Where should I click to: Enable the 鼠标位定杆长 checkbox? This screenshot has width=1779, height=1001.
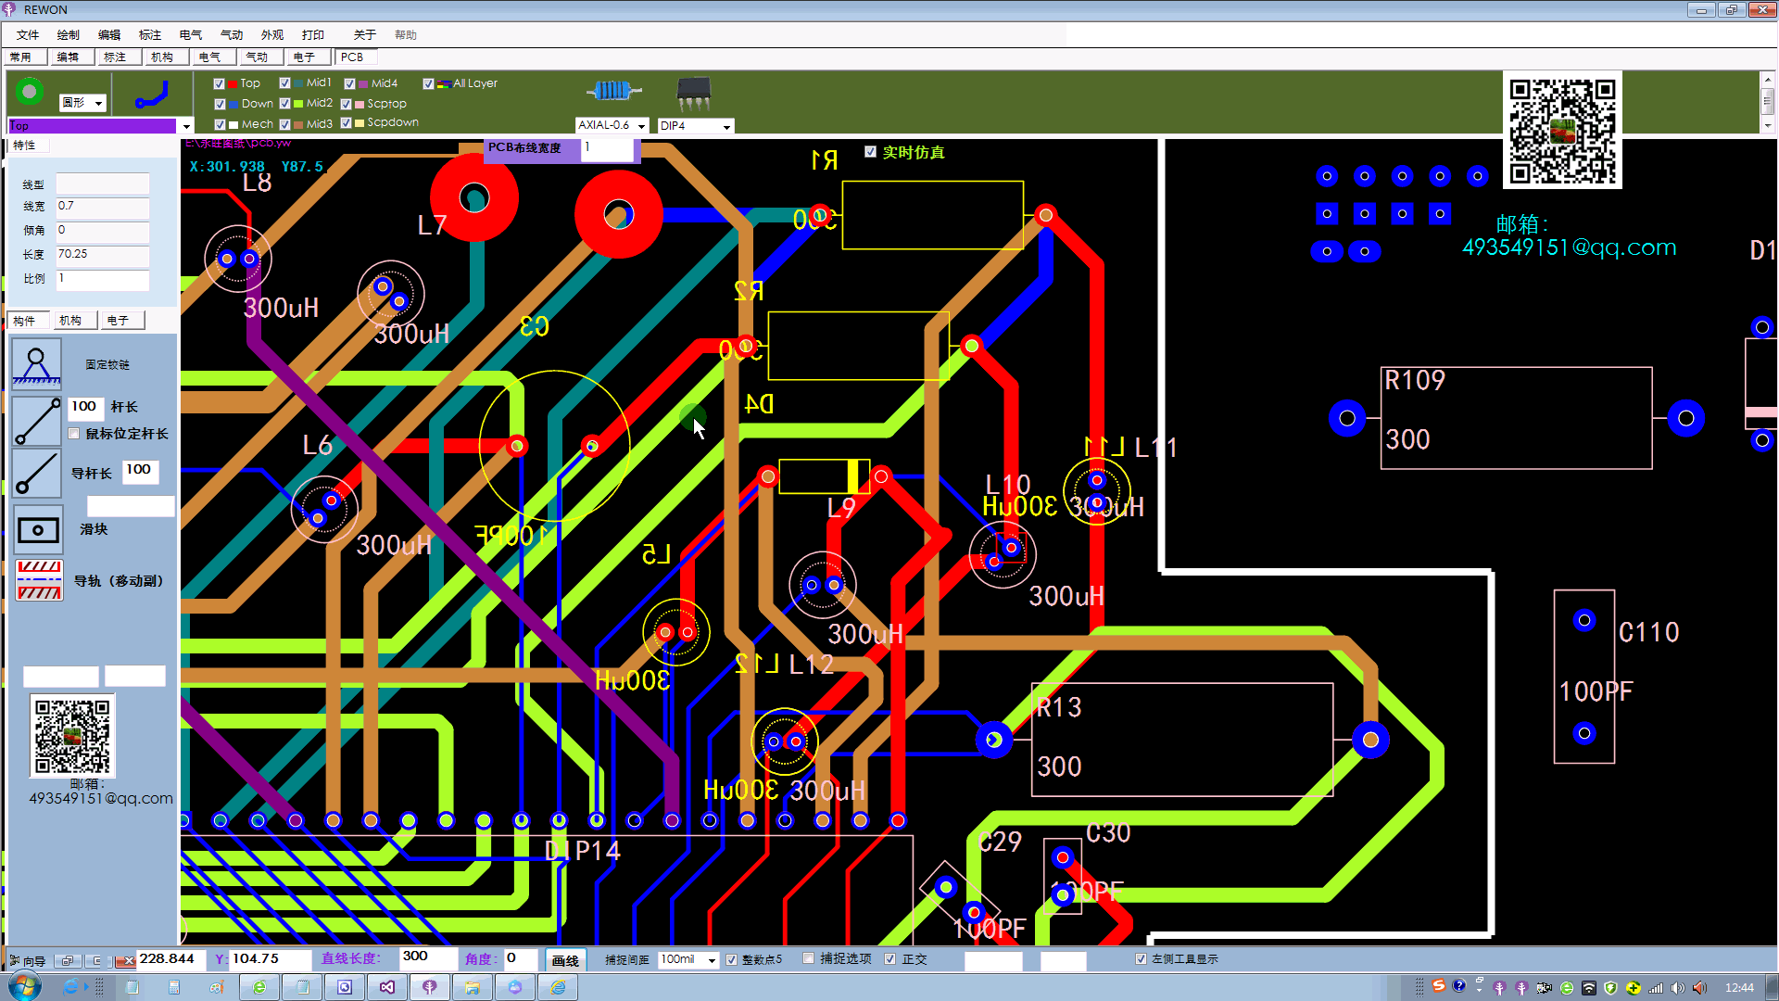point(74,434)
